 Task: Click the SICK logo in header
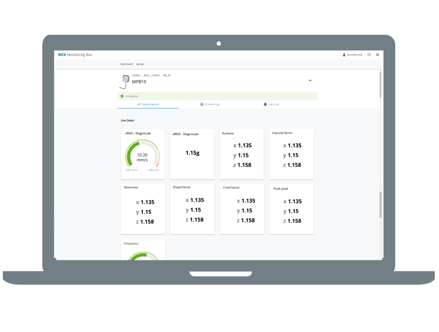pyautogui.click(x=62, y=55)
